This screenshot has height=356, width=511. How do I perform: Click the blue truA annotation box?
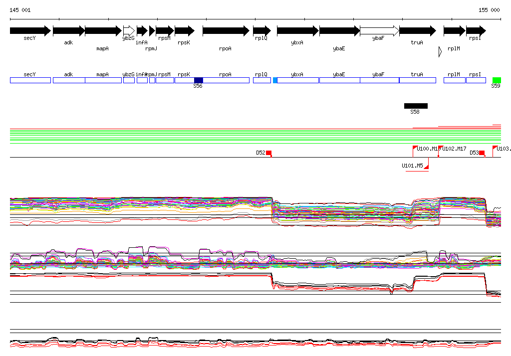tap(418, 80)
